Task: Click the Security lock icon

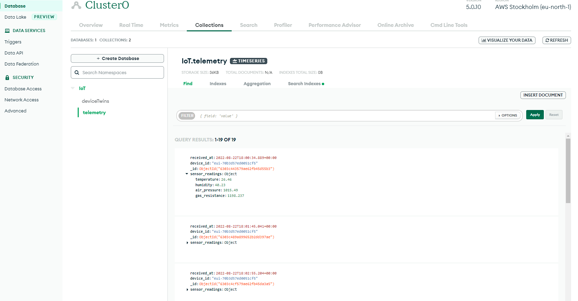Action: click(7, 78)
